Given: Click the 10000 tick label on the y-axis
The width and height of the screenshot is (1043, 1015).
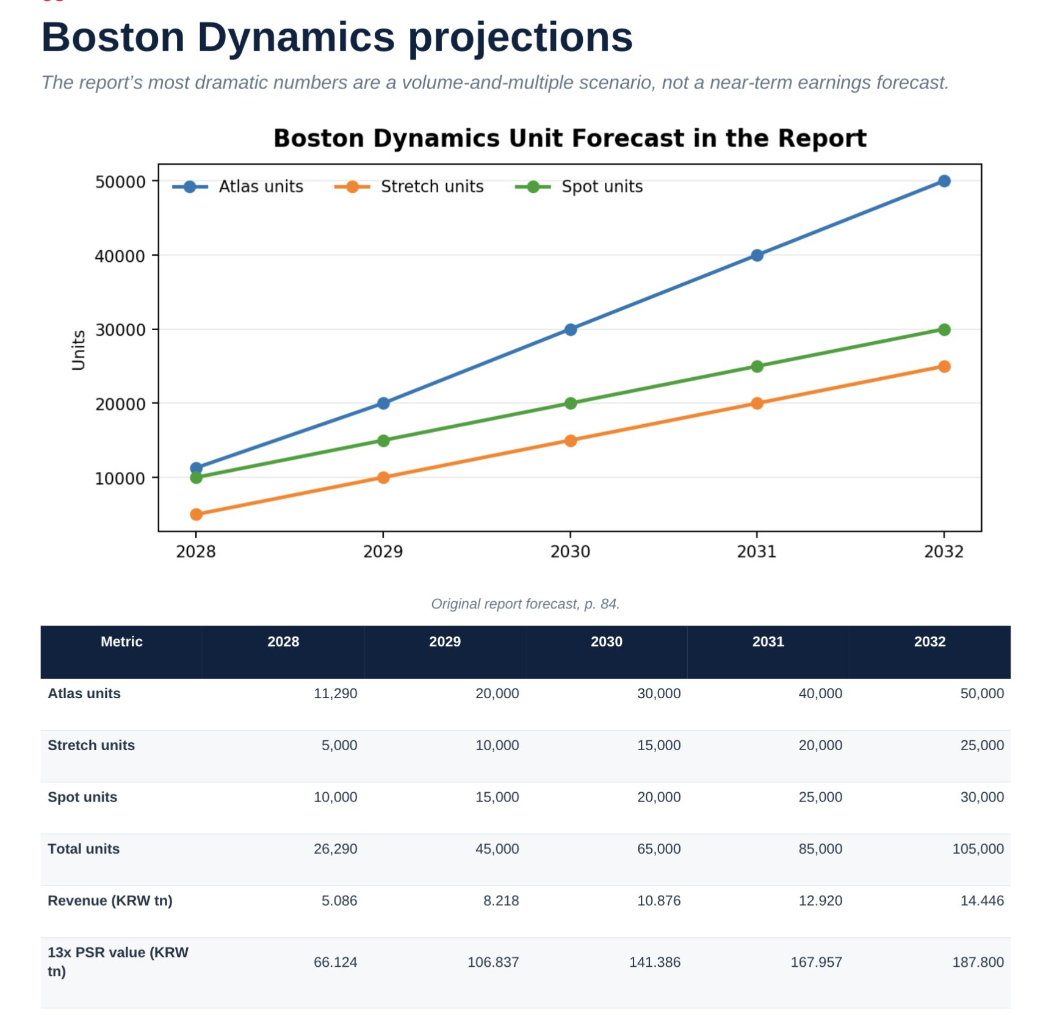Looking at the screenshot, I should (x=120, y=478).
